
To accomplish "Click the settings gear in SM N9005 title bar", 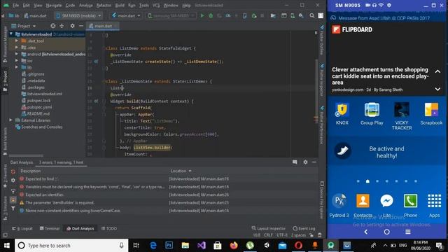I will [x=389, y=5].
